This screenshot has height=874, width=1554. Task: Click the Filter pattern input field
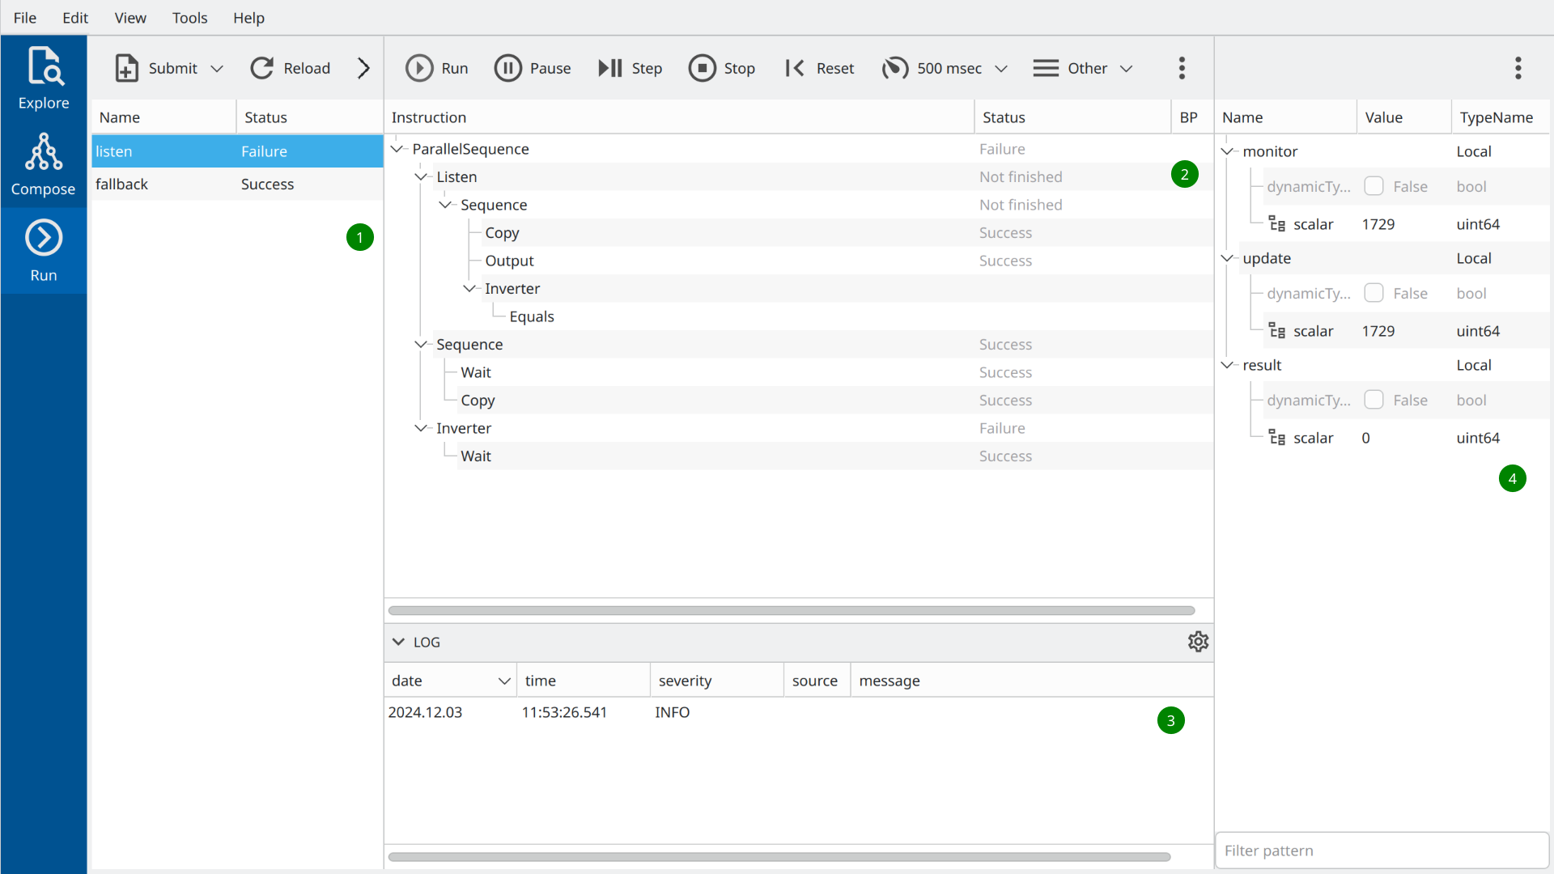1381,851
